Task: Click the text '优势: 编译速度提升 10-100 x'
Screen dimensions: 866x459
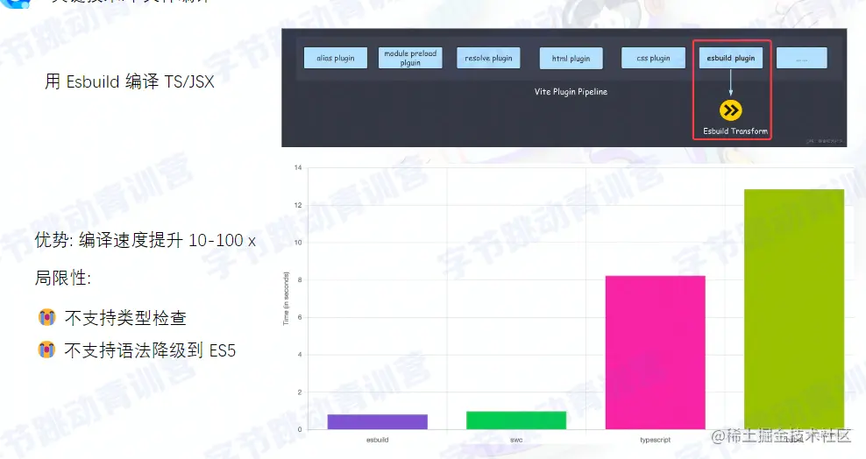Action: [146, 240]
